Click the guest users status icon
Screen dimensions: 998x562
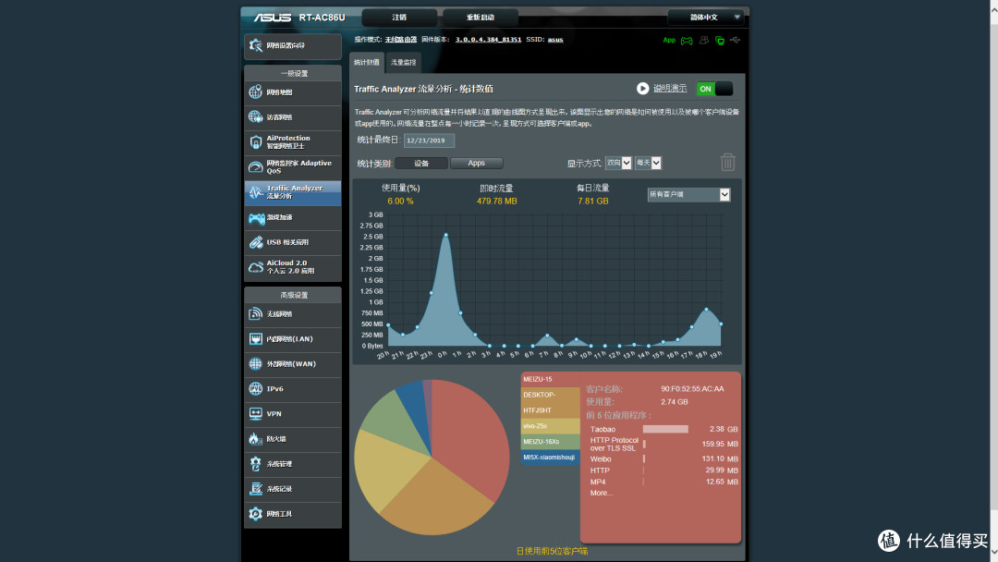[x=704, y=40]
